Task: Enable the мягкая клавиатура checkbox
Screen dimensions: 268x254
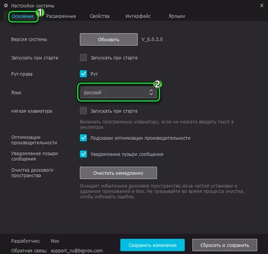Action: [x=83, y=111]
